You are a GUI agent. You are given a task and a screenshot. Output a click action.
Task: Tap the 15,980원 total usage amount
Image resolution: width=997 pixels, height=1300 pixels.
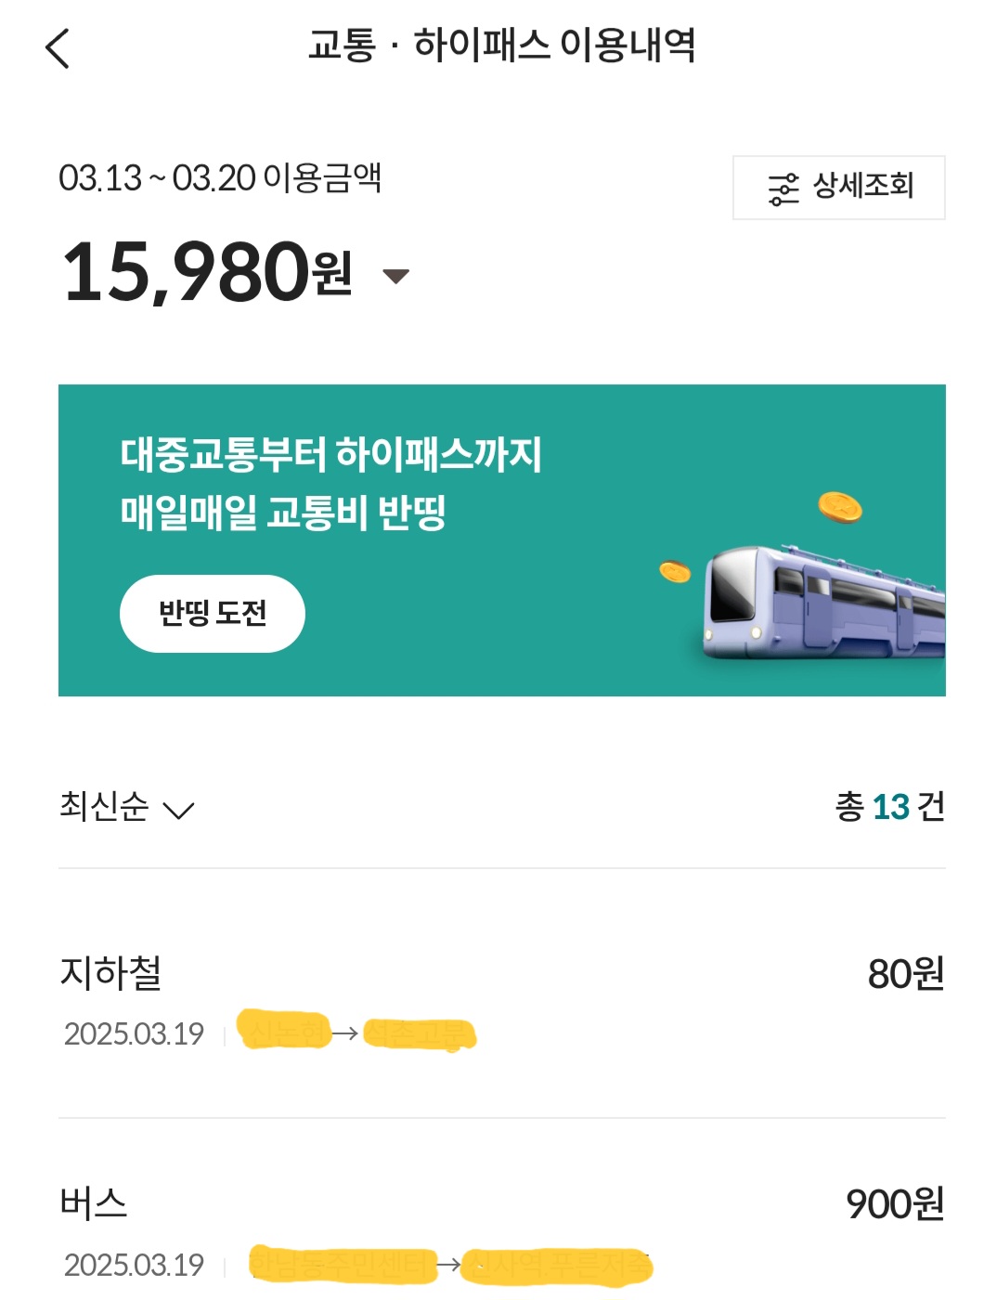(x=207, y=272)
